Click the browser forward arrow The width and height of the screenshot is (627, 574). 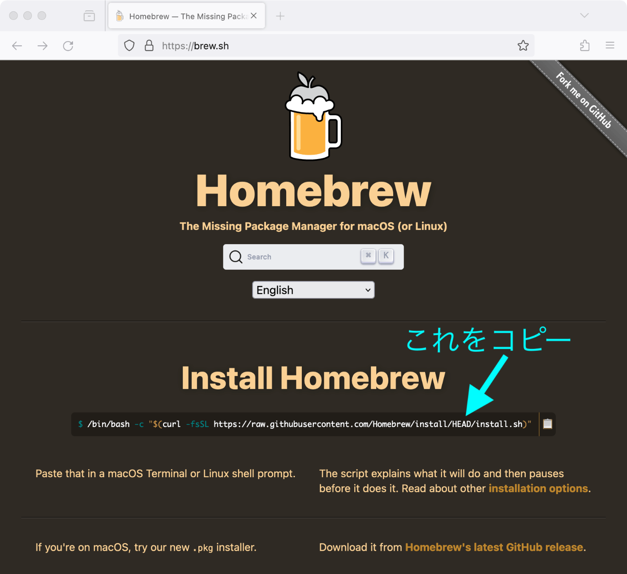pyautogui.click(x=43, y=46)
